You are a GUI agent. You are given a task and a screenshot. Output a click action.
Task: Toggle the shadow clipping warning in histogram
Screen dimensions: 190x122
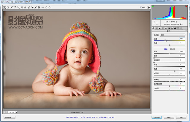pyautogui.click(x=153, y=6)
